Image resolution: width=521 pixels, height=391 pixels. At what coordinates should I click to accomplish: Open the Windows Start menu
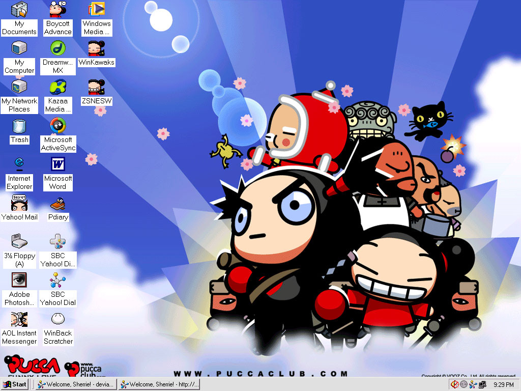[15, 384]
